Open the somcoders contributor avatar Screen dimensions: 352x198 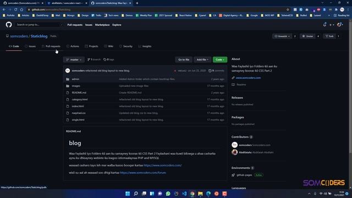235,145
